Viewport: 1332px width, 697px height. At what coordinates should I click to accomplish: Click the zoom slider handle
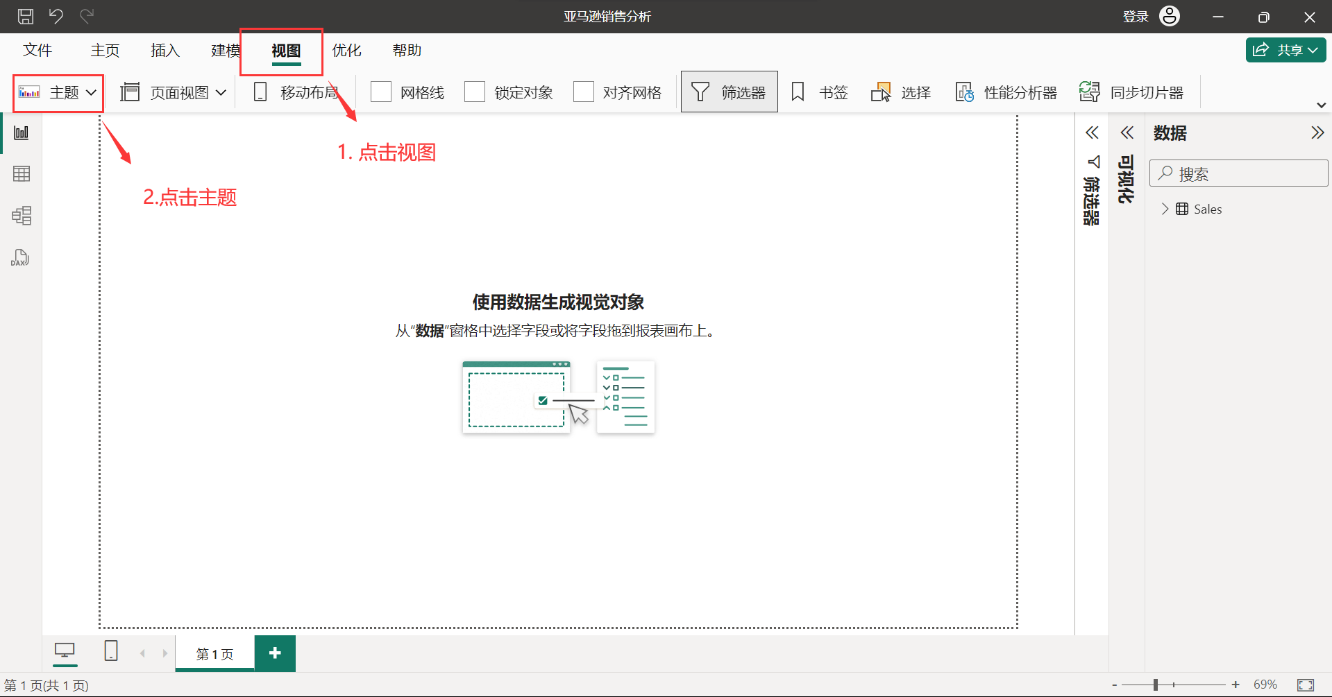(1156, 685)
